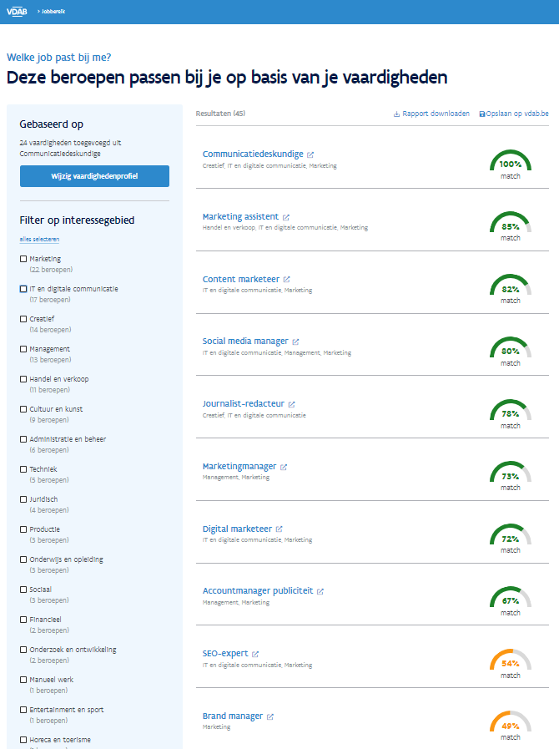Viewport: 559px width, 749px height.
Task: Click the alles selecteren link
Action: 39,240
